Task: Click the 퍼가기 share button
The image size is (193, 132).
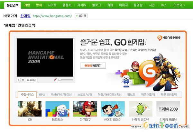Action: (32, 80)
